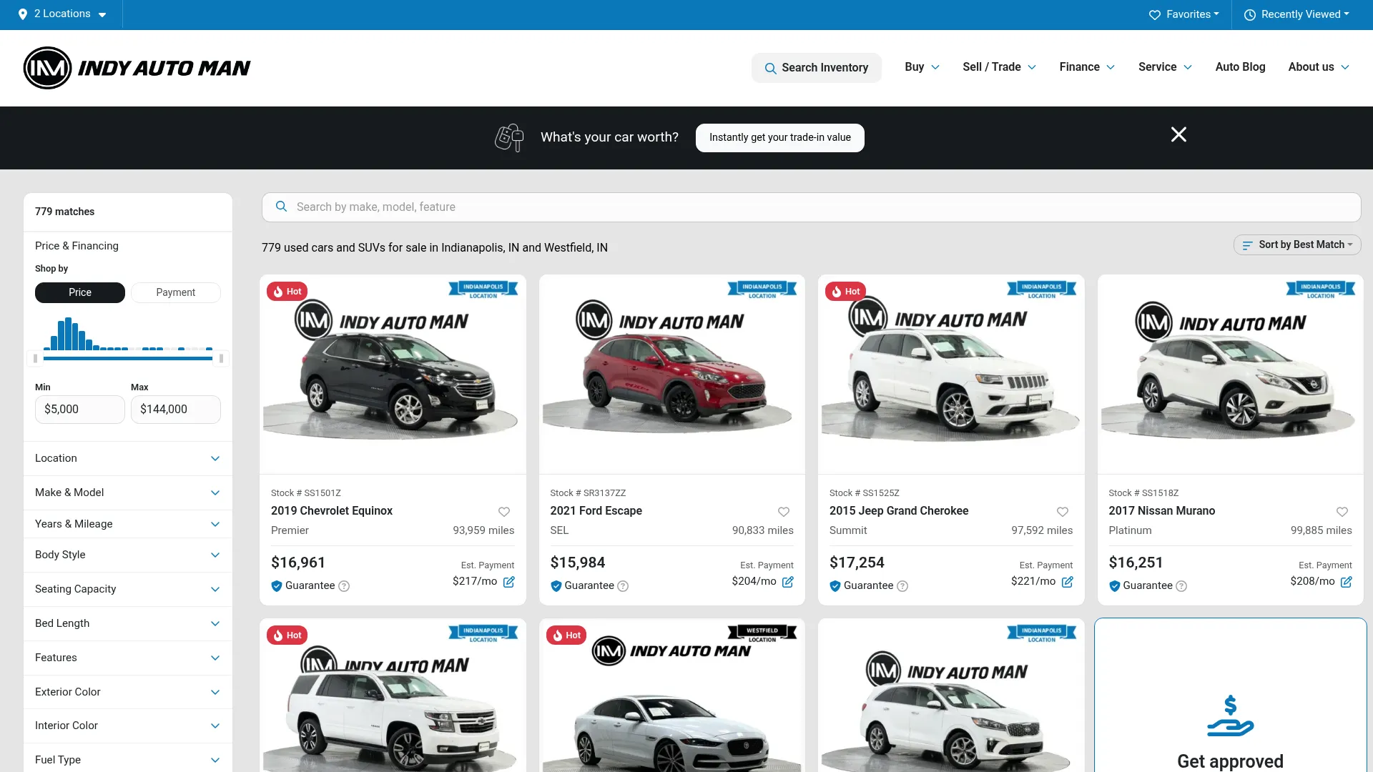Screen dimensions: 1373x772
Task: Click the Recently Viewed clock icon
Action: (1249, 14)
